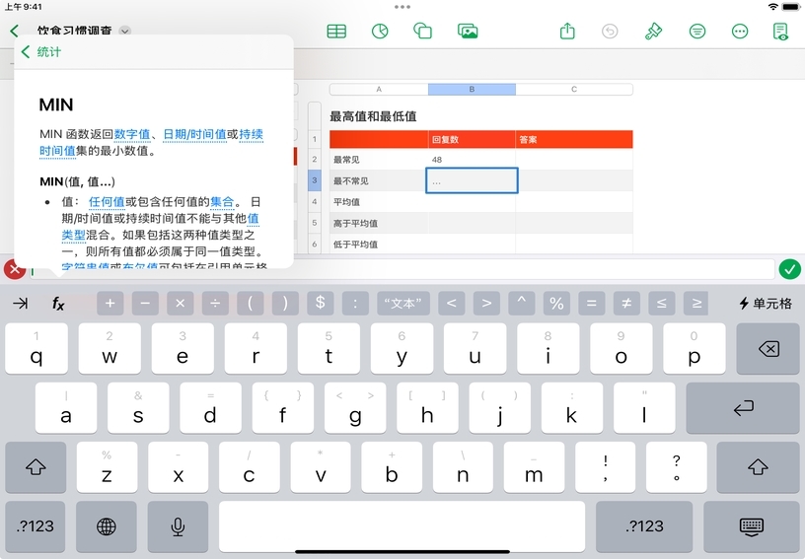The width and height of the screenshot is (805, 559).
Task: Open the insert chart menu
Action: [380, 31]
